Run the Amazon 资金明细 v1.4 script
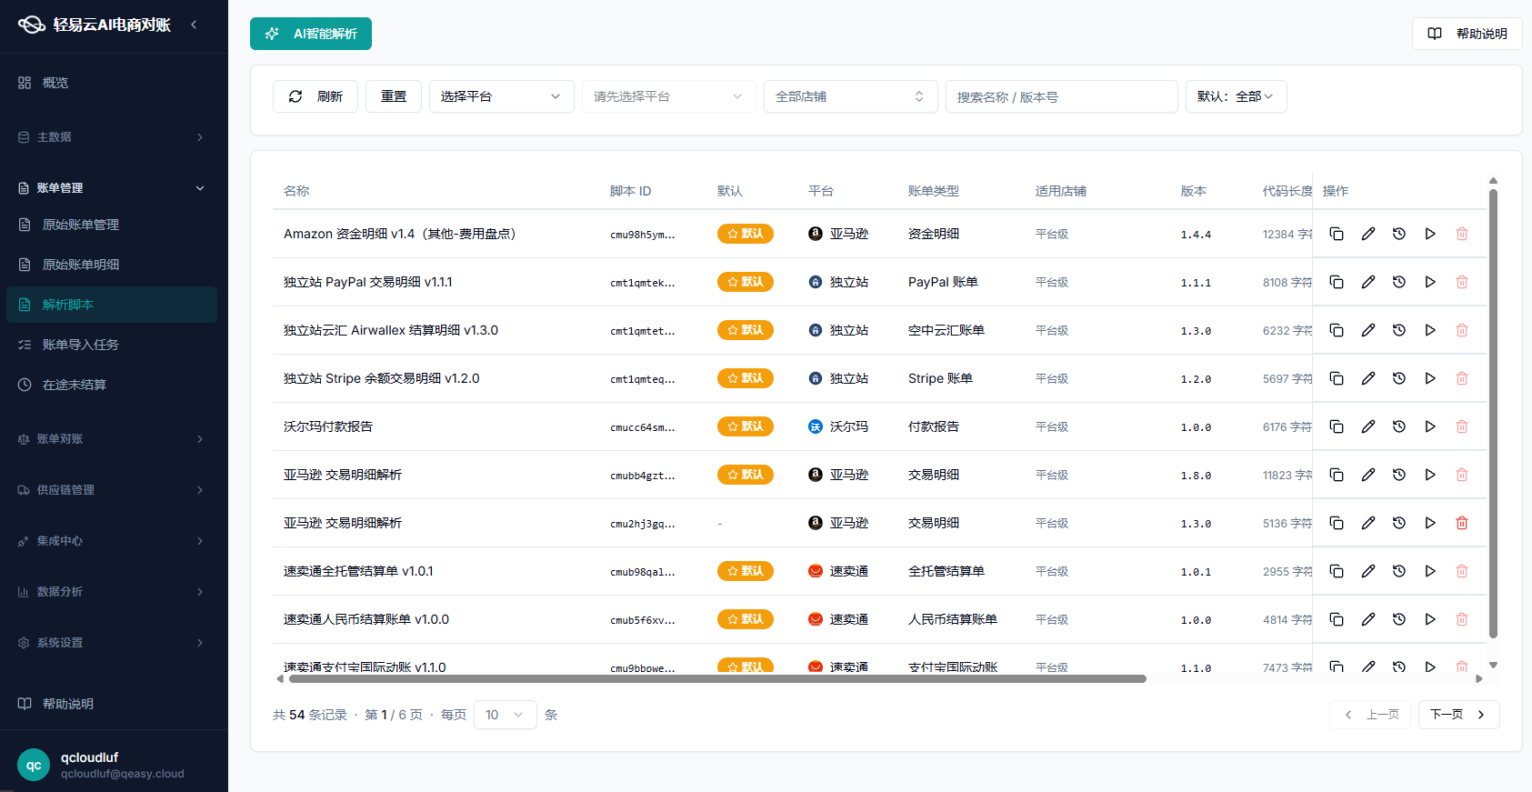This screenshot has height=792, width=1532. pos(1430,234)
